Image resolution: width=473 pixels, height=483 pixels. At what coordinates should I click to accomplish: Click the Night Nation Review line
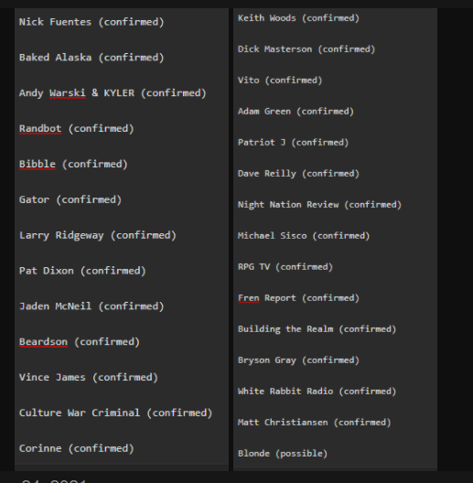(x=319, y=205)
